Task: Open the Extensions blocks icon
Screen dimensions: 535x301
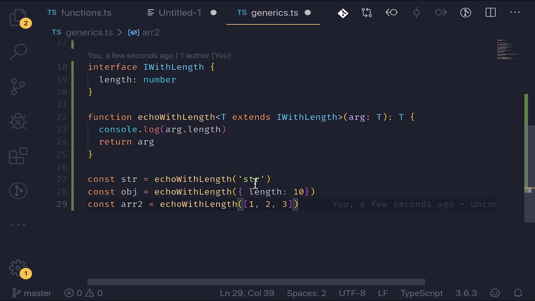Action: coord(18,156)
